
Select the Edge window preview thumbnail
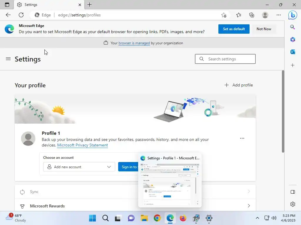tap(170, 180)
